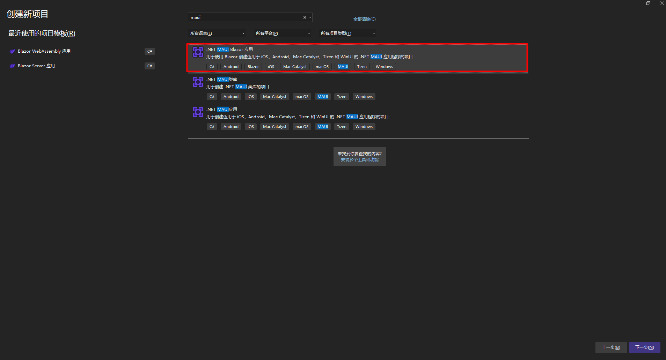Click the C# badge beside Blazor WebAssembly 应用
This screenshot has width=666, height=360.
click(150, 51)
